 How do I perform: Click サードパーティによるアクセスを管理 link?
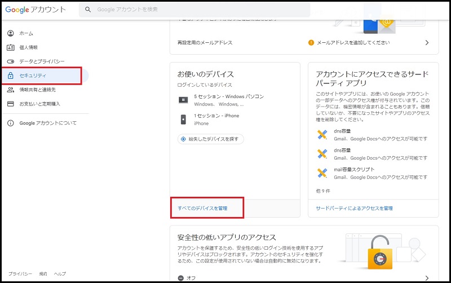pos(354,209)
